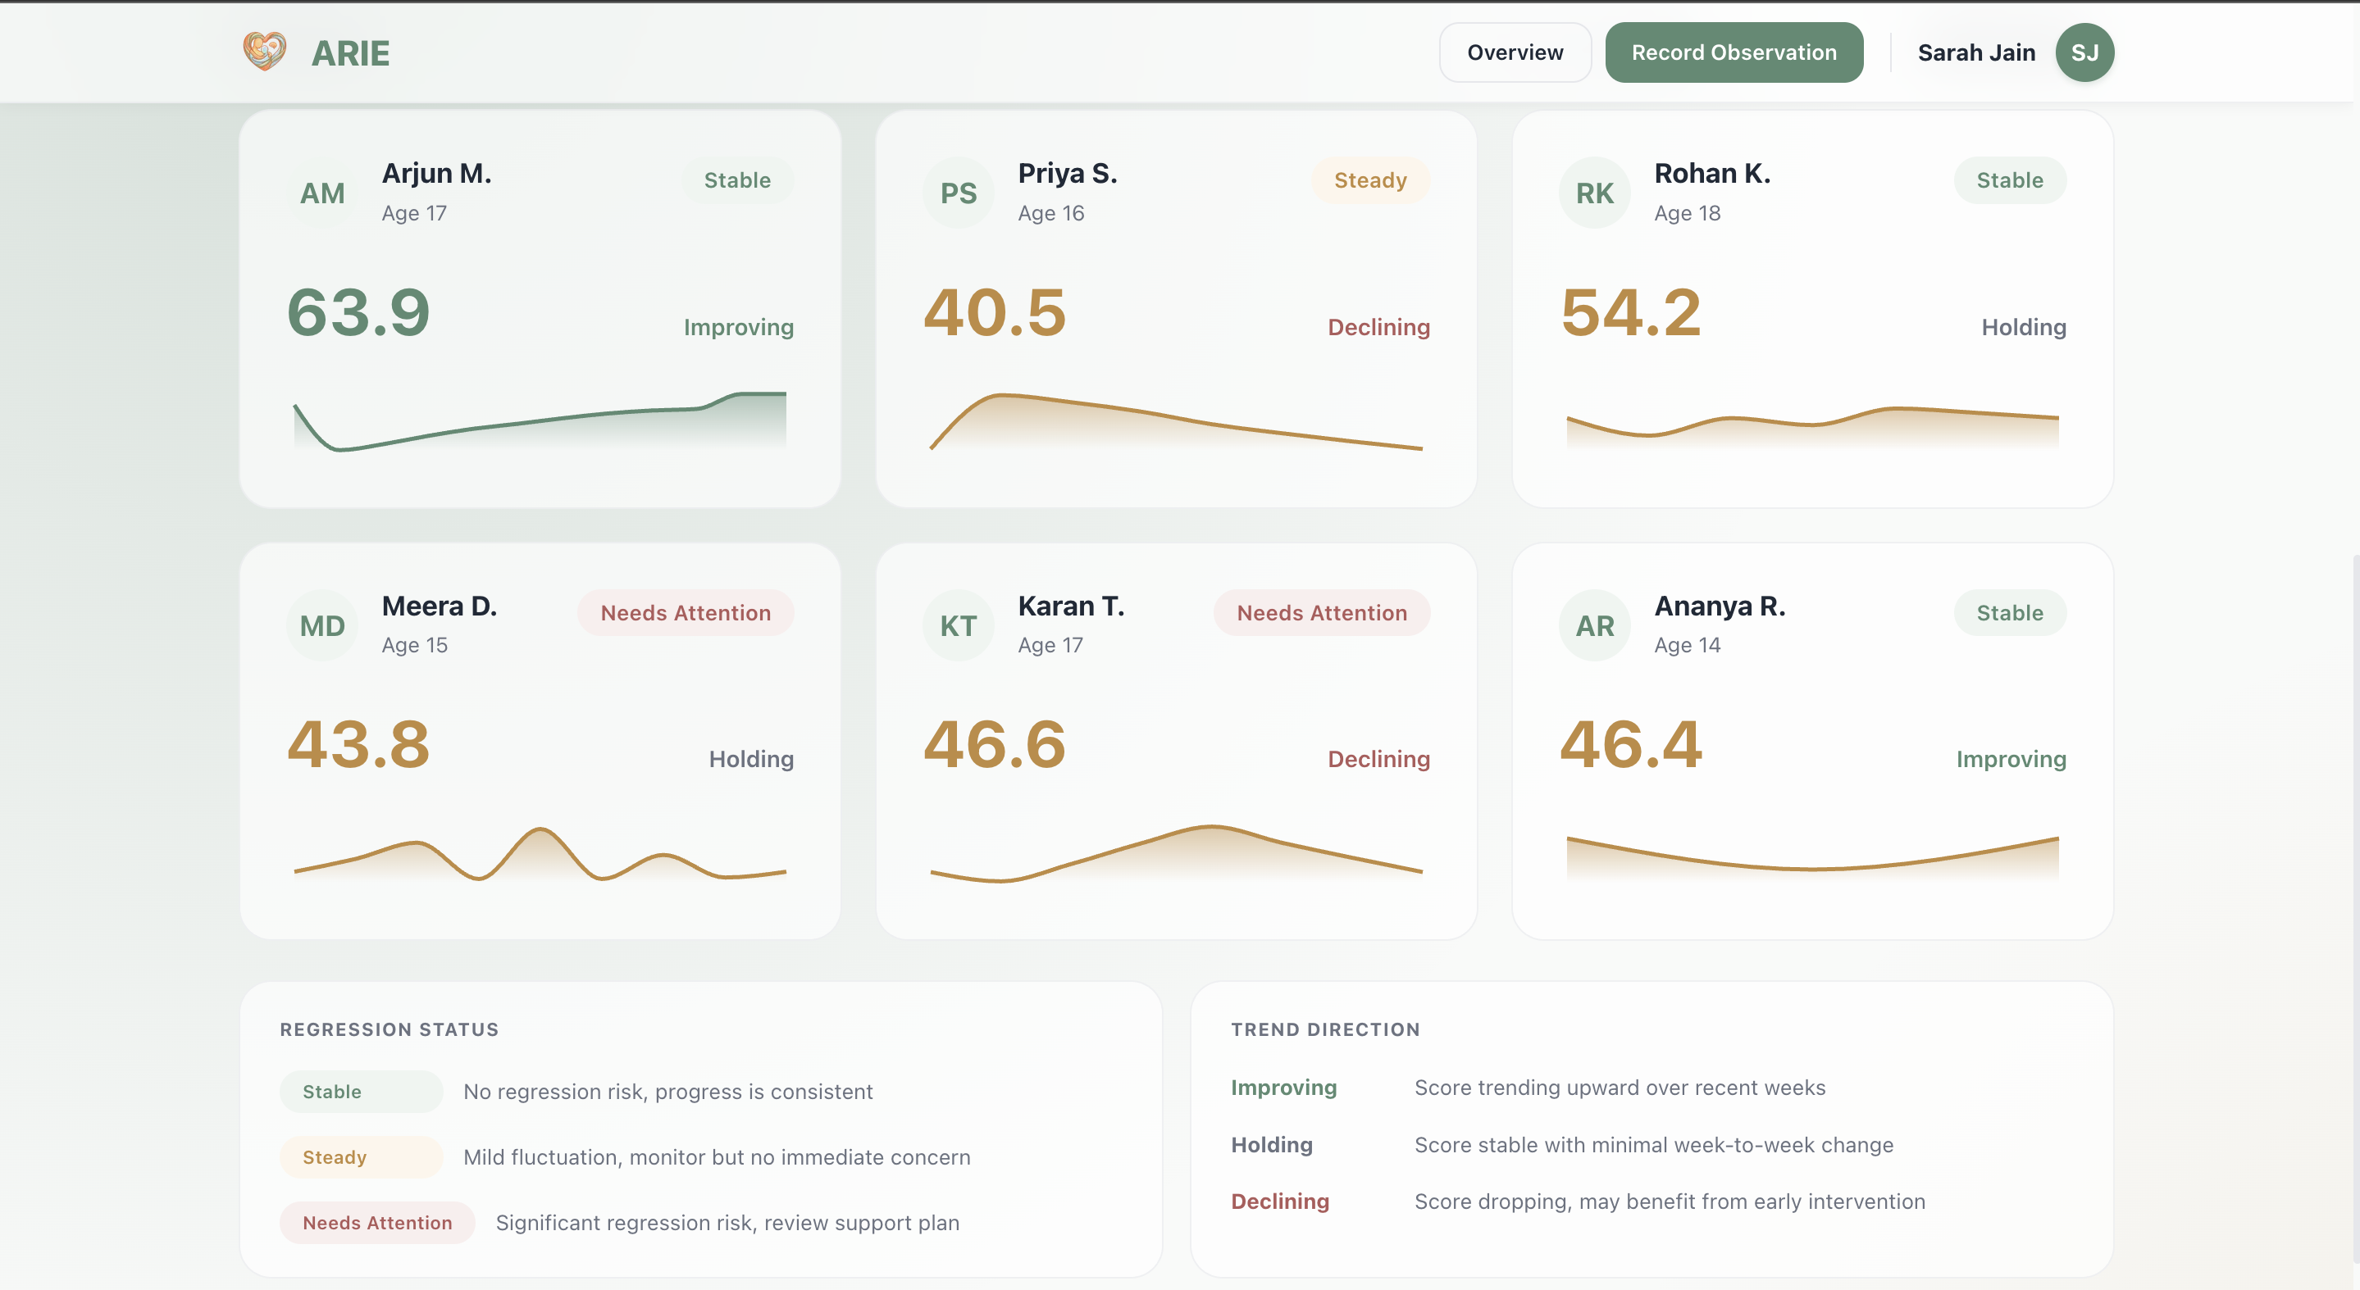Switch to the Overview tab
Screen dimensions: 2360x1290
coord(1515,52)
